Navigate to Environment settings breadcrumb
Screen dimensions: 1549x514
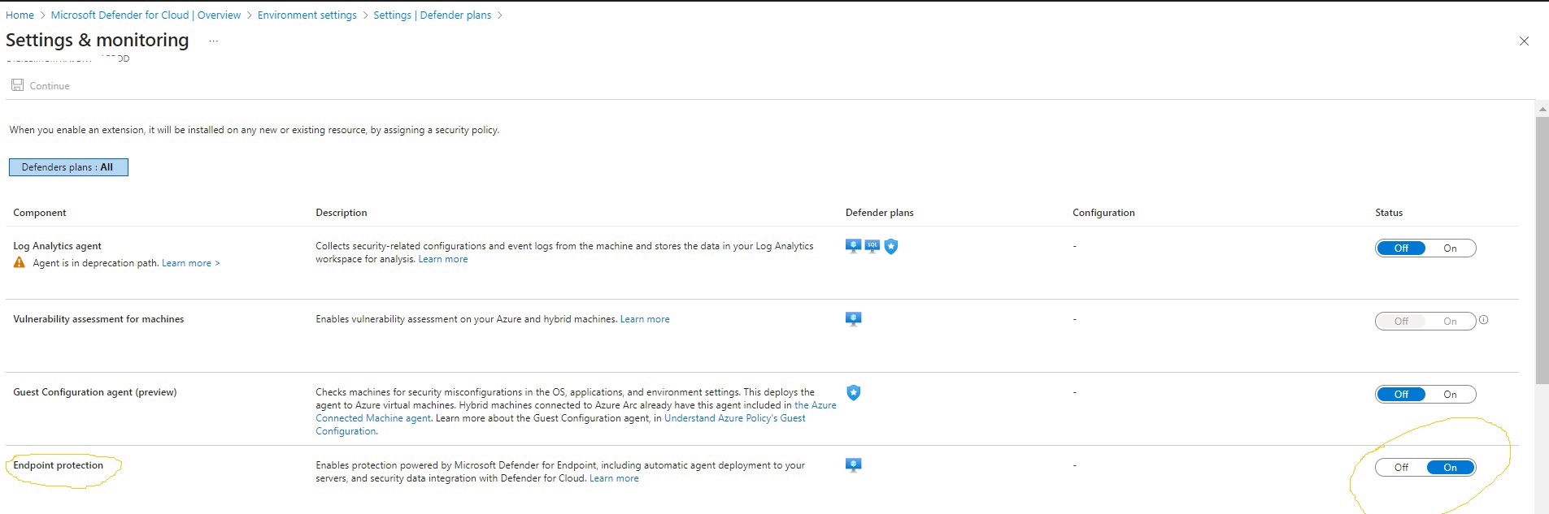tap(307, 15)
